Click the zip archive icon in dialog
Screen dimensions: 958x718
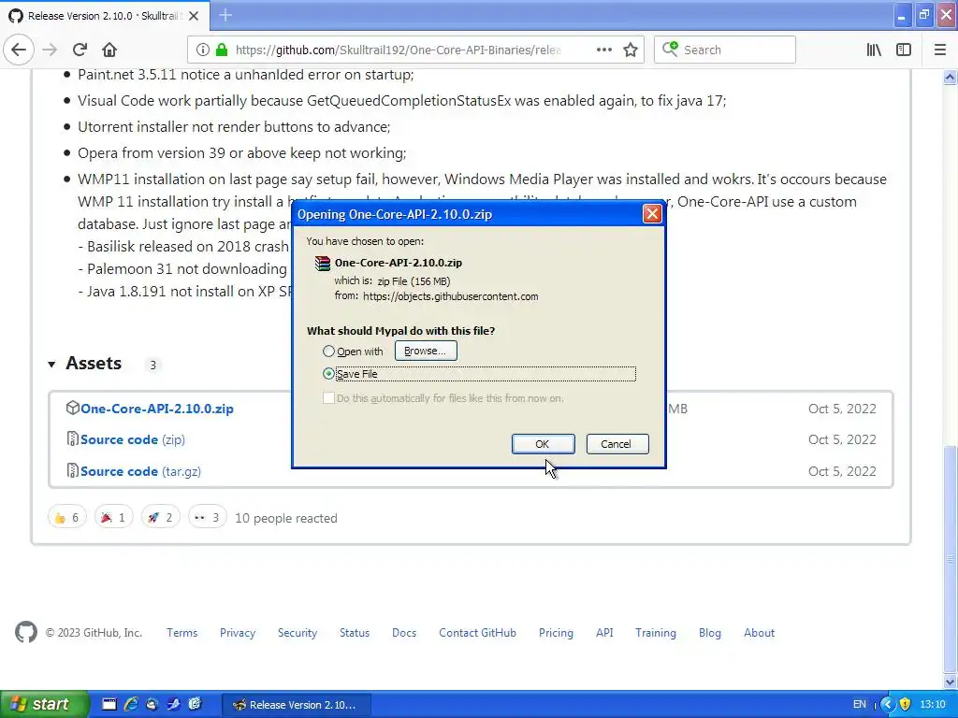[x=323, y=263]
